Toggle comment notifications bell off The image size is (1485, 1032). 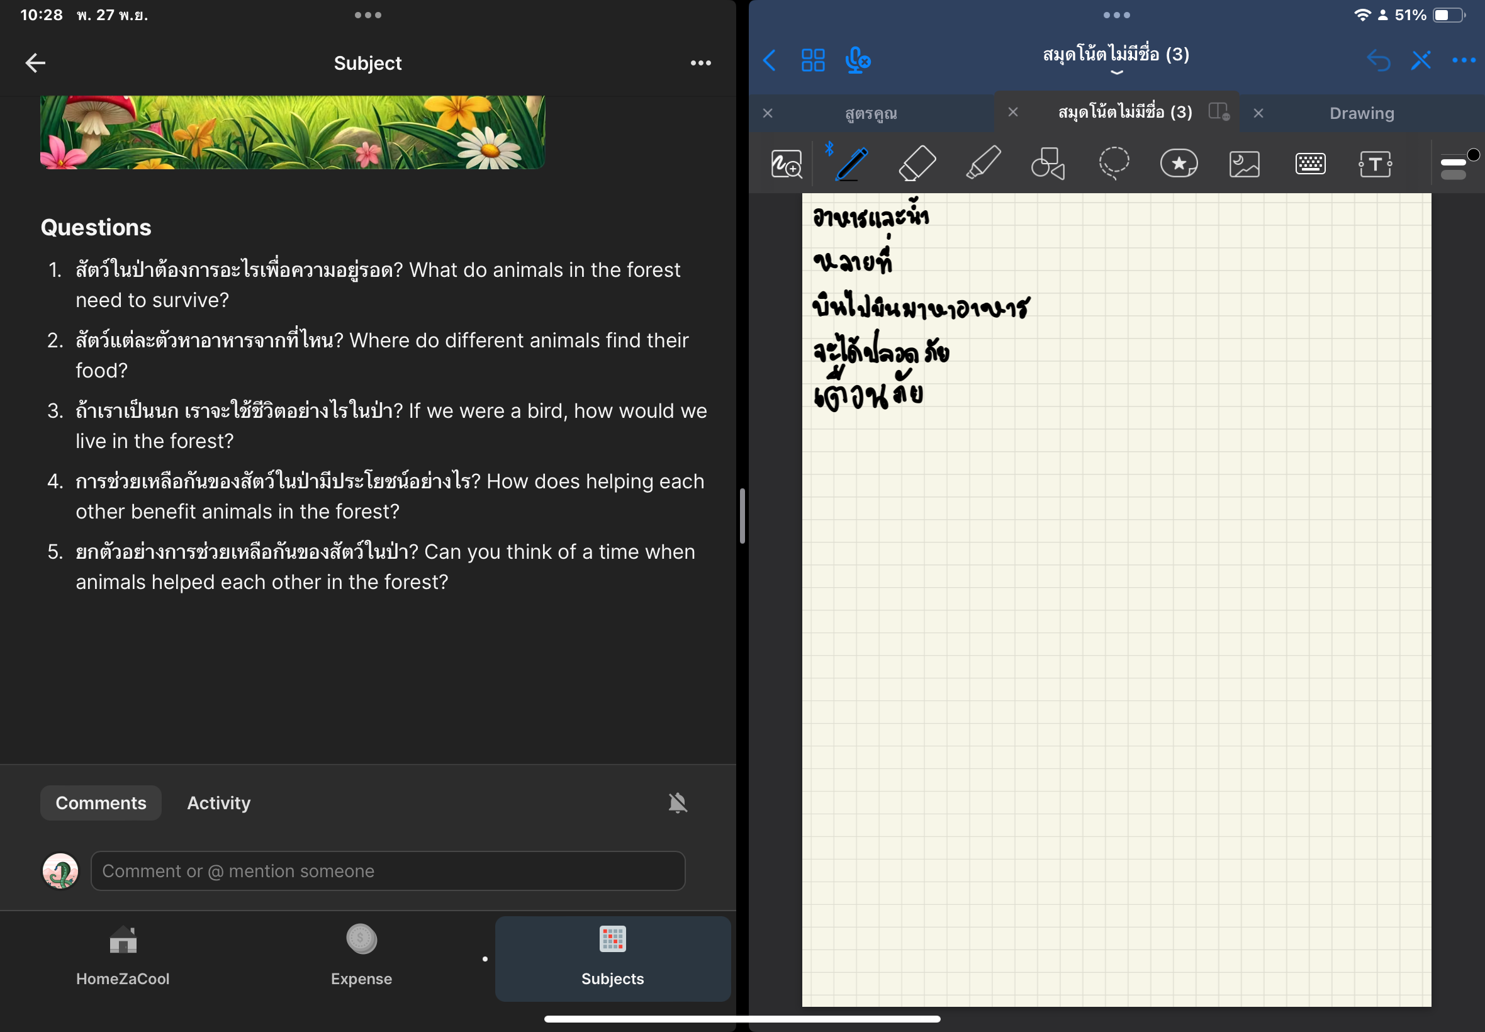pyautogui.click(x=677, y=802)
